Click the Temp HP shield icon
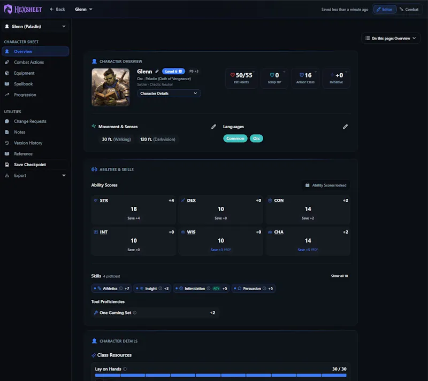428x381 pixels. pyautogui.click(x=272, y=75)
